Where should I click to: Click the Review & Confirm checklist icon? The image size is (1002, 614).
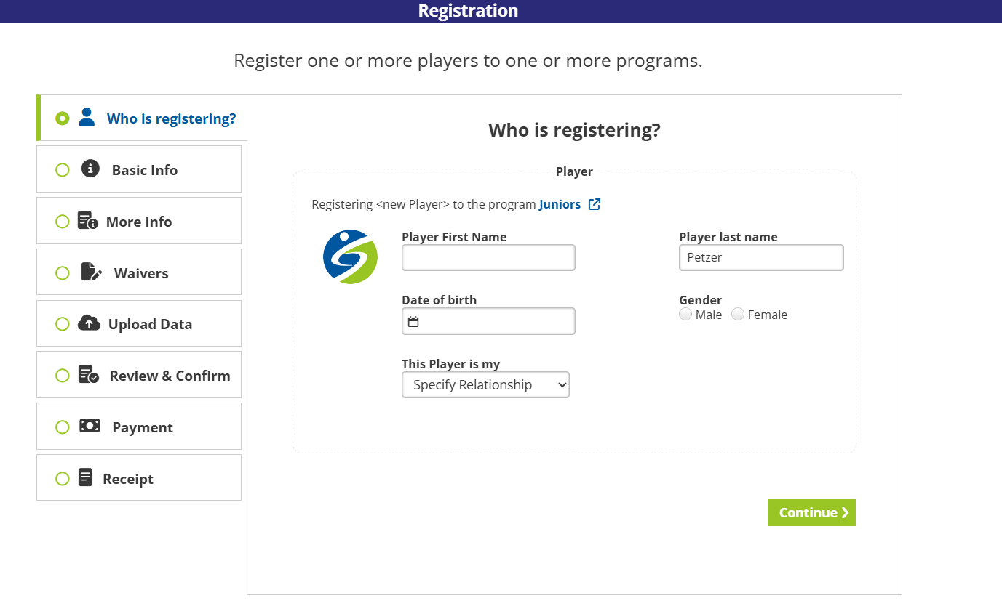[x=88, y=375]
